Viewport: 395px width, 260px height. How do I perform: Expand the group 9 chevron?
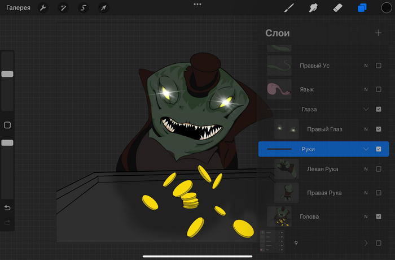click(x=366, y=243)
